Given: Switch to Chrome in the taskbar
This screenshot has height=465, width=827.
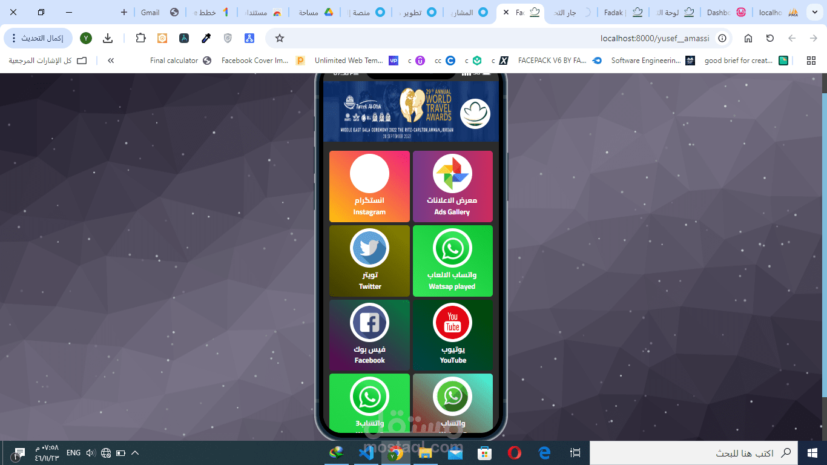Looking at the screenshot, I should point(396,453).
